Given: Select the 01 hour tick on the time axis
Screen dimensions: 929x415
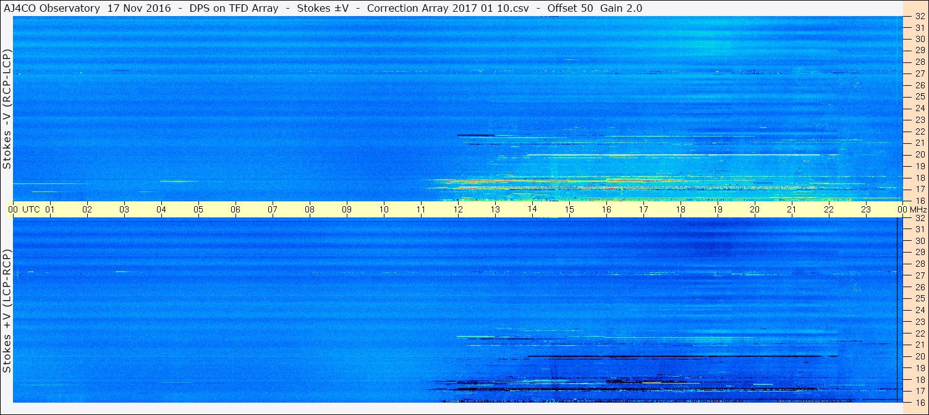Looking at the screenshot, I should 50,209.
